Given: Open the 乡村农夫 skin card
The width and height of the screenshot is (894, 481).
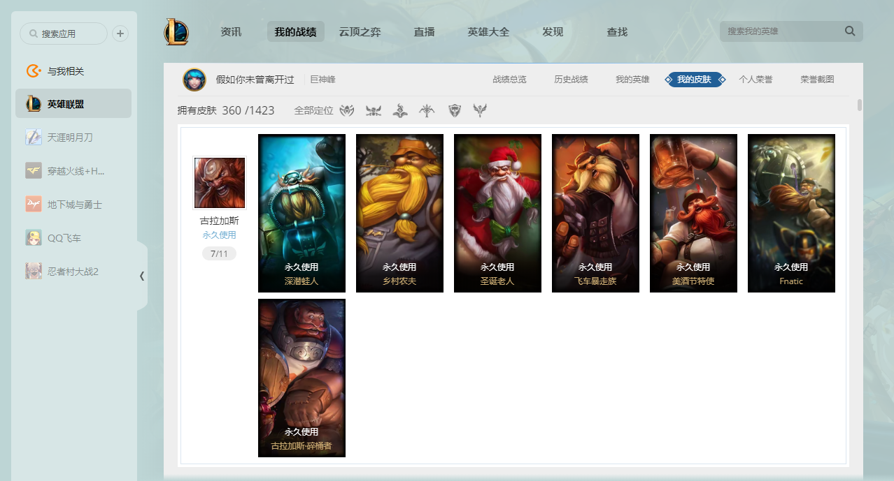Looking at the screenshot, I should (x=399, y=213).
